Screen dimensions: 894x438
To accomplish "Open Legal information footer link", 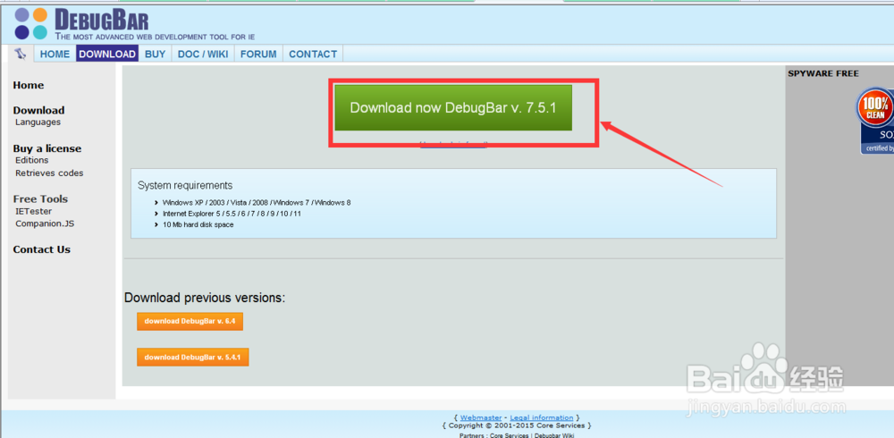I will [542, 418].
